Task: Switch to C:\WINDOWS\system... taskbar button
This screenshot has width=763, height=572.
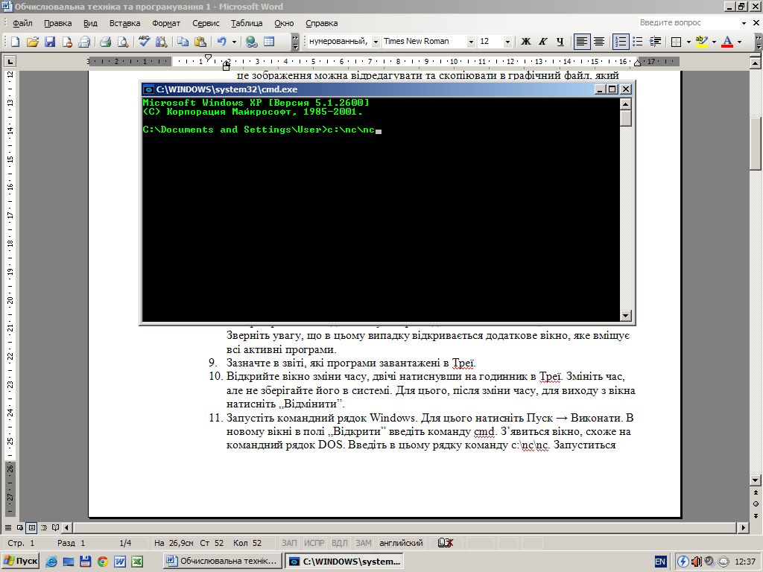Action: pos(344,561)
